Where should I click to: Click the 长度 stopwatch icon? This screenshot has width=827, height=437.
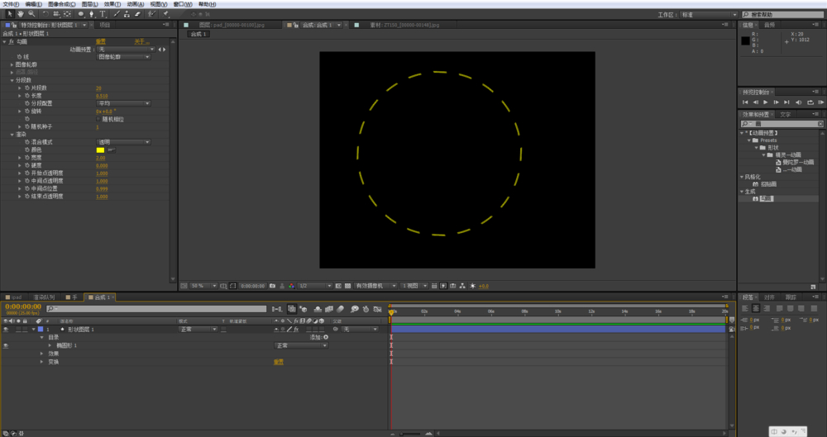(27, 95)
